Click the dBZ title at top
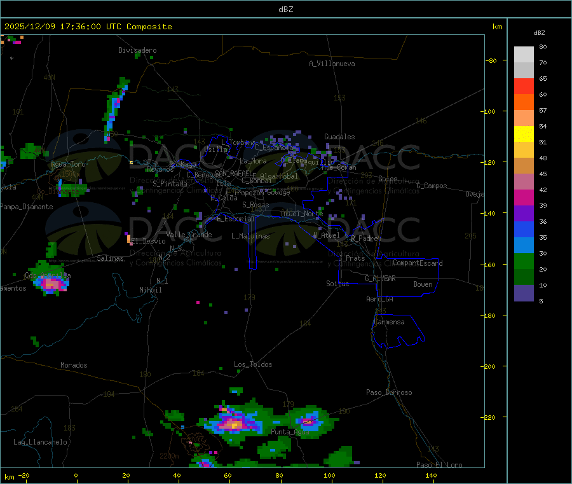Image resolution: width=572 pixels, height=484 pixels. click(x=285, y=10)
